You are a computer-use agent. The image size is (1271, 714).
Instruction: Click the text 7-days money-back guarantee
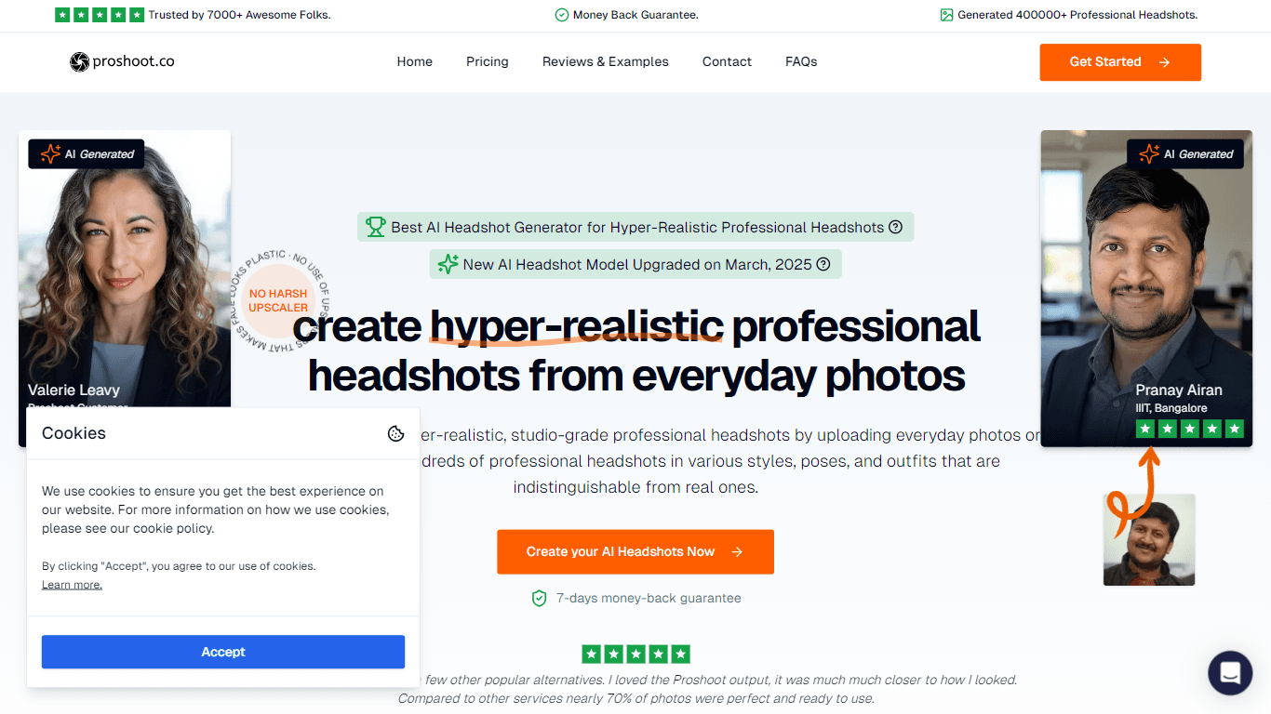pyautogui.click(x=649, y=598)
